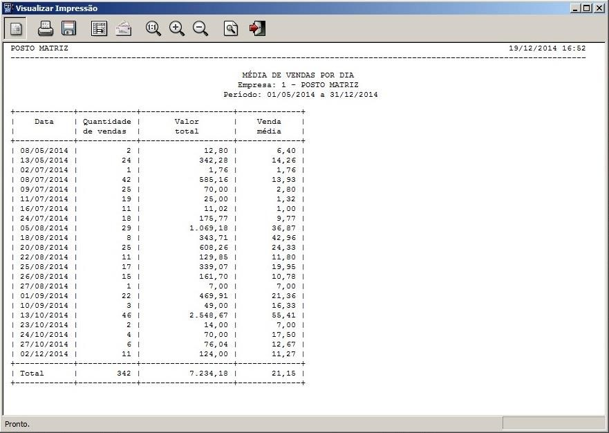Click the value '1.069,18' for 05/08/2014

point(209,228)
